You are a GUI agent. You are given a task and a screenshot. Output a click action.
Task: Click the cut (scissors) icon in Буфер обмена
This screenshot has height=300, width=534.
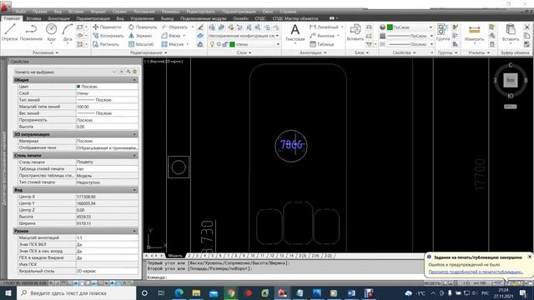point(526,27)
